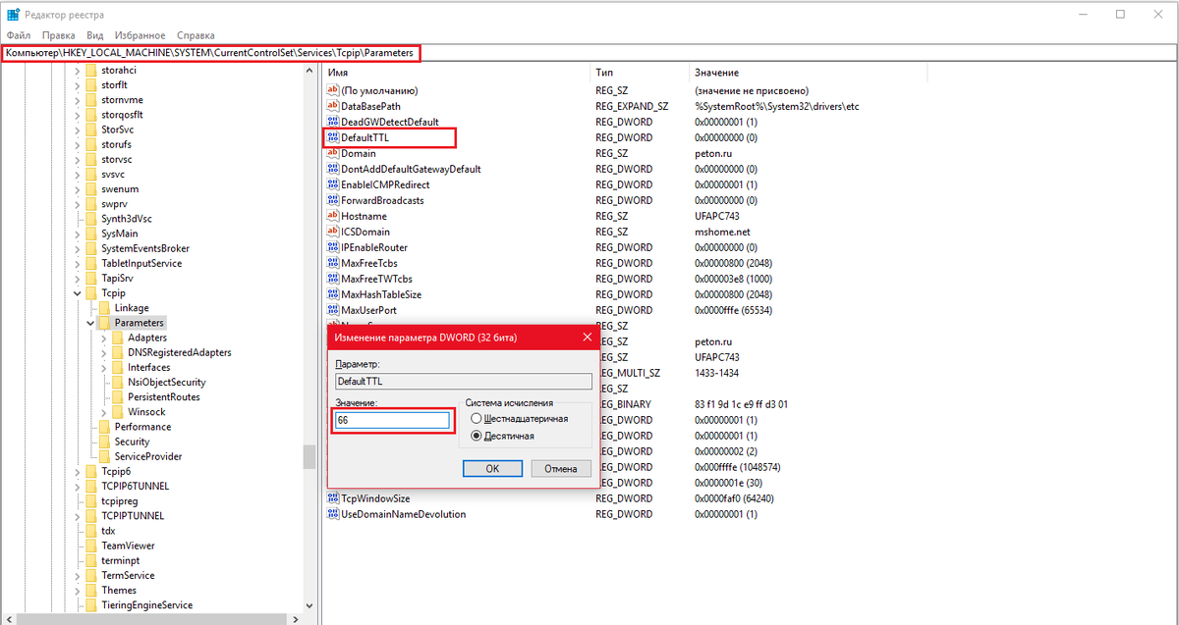Expand the storahci key
Viewport: 1179px width, 625px height.
point(78,71)
